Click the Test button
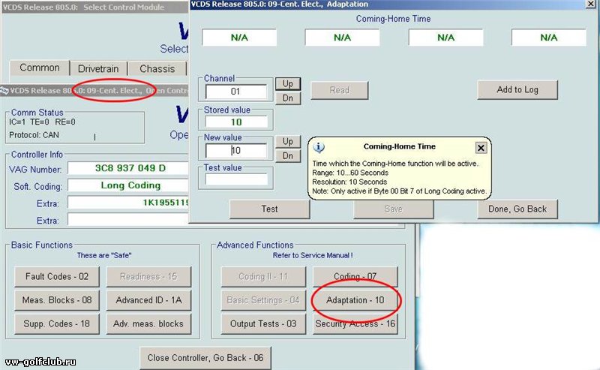The image size is (600, 370). coord(269,209)
